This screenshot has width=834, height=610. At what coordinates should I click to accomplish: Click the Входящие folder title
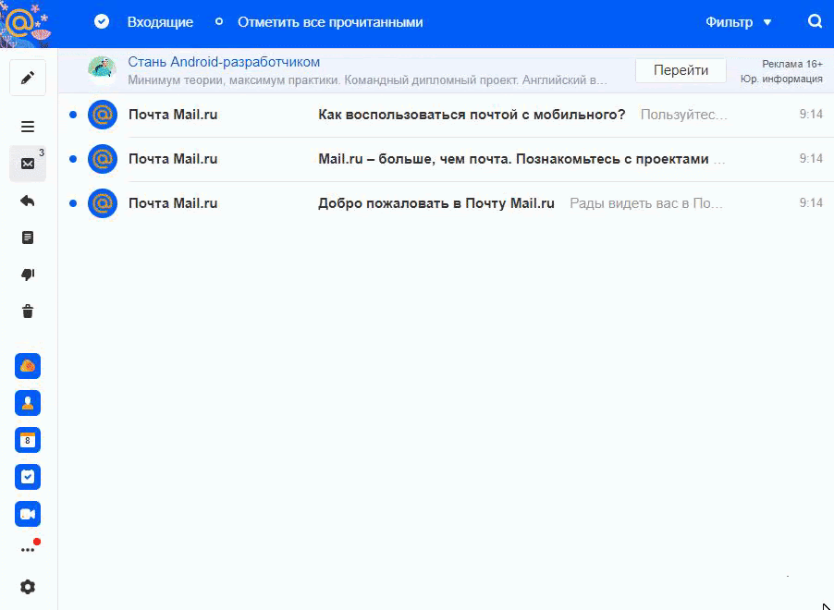(160, 22)
